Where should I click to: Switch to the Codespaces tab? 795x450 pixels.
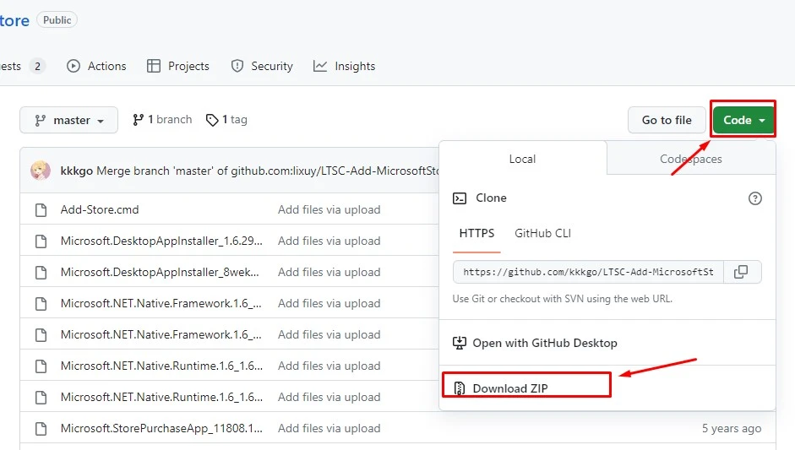coord(690,159)
